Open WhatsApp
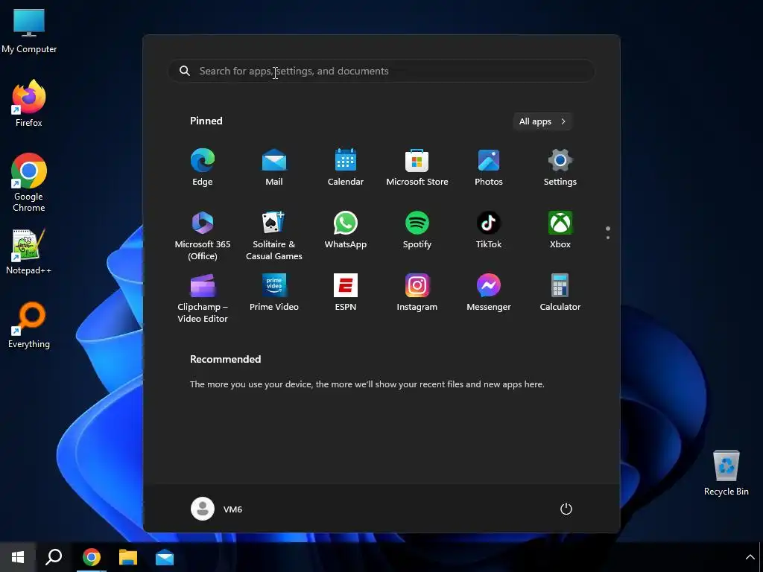This screenshot has height=572, width=763. pyautogui.click(x=346, y=230)
